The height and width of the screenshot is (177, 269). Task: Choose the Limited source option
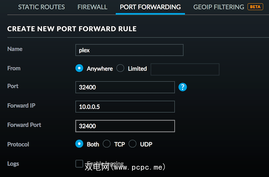(x=120, y=68)
